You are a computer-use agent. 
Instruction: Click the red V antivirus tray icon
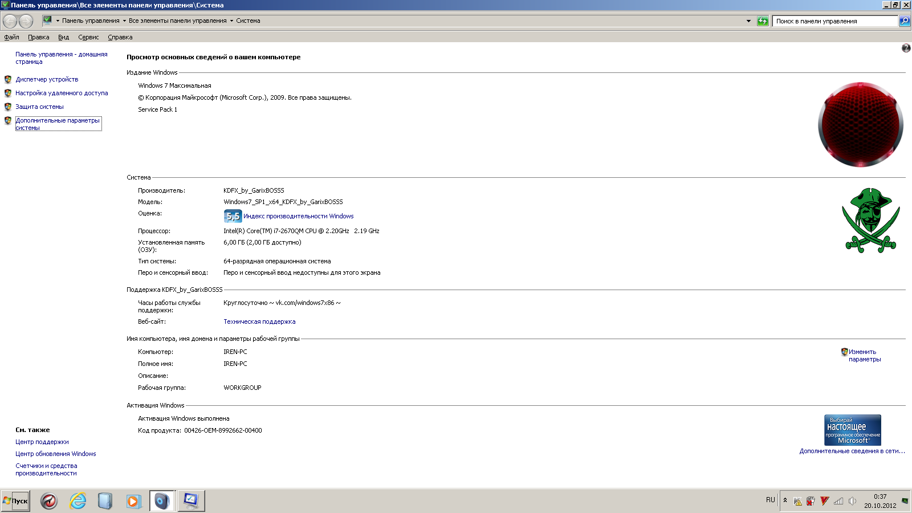(824, 501)
